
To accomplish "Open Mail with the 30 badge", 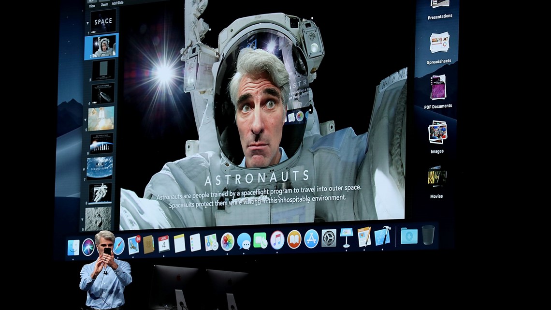I will [x=133, y=245].
